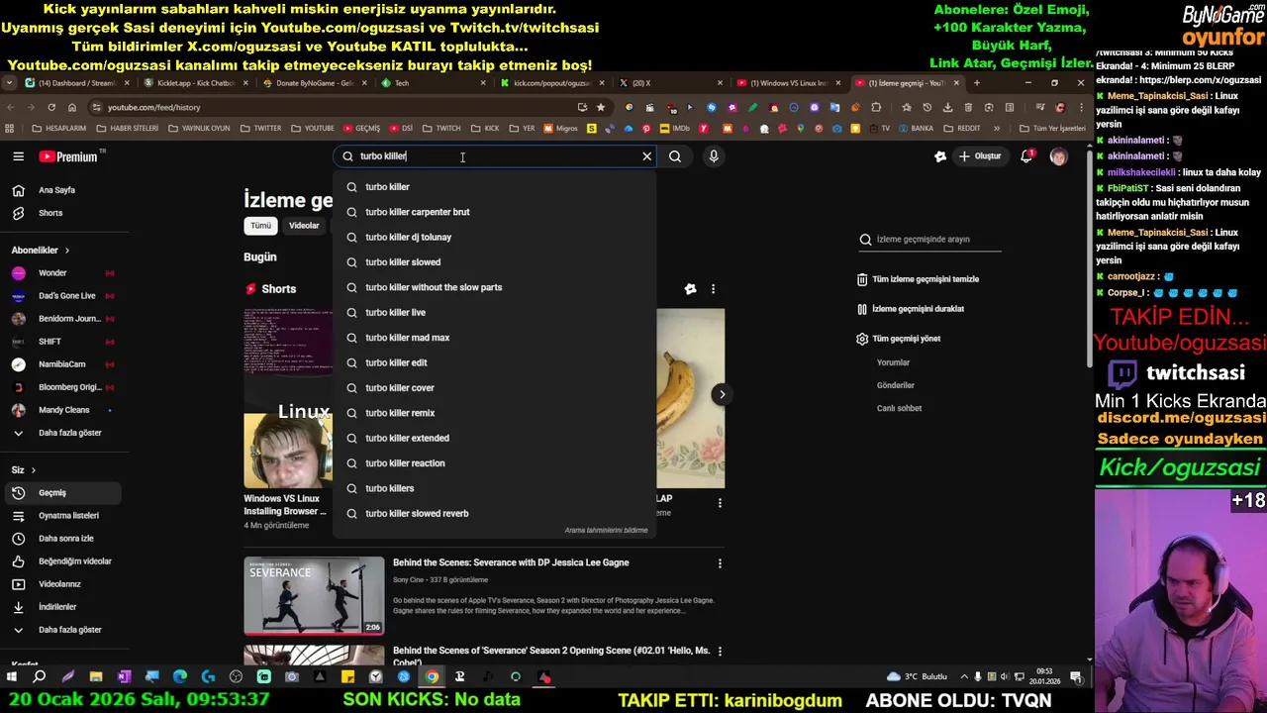
Task: Open Severance DP video thumbnail
Action: (314, 595)
